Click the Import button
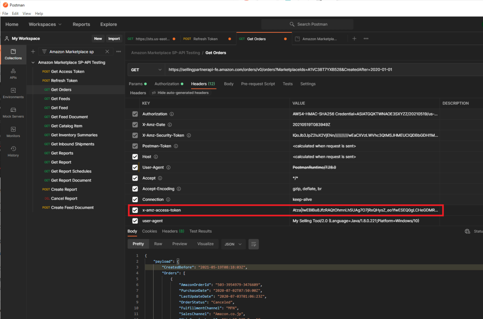Image resolution: width=483 pixels, height=319 pixels. click(114, 39)
